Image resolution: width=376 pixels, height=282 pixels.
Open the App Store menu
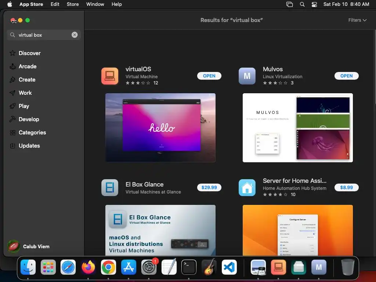[31, 4]
